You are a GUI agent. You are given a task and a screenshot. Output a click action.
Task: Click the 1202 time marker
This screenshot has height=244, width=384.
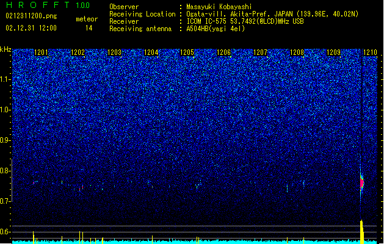pyautogui.click(x=78, y=52)
